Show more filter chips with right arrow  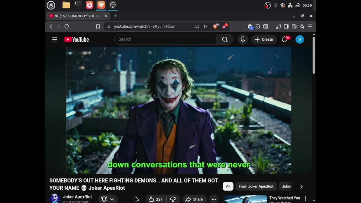coord(301,186)
